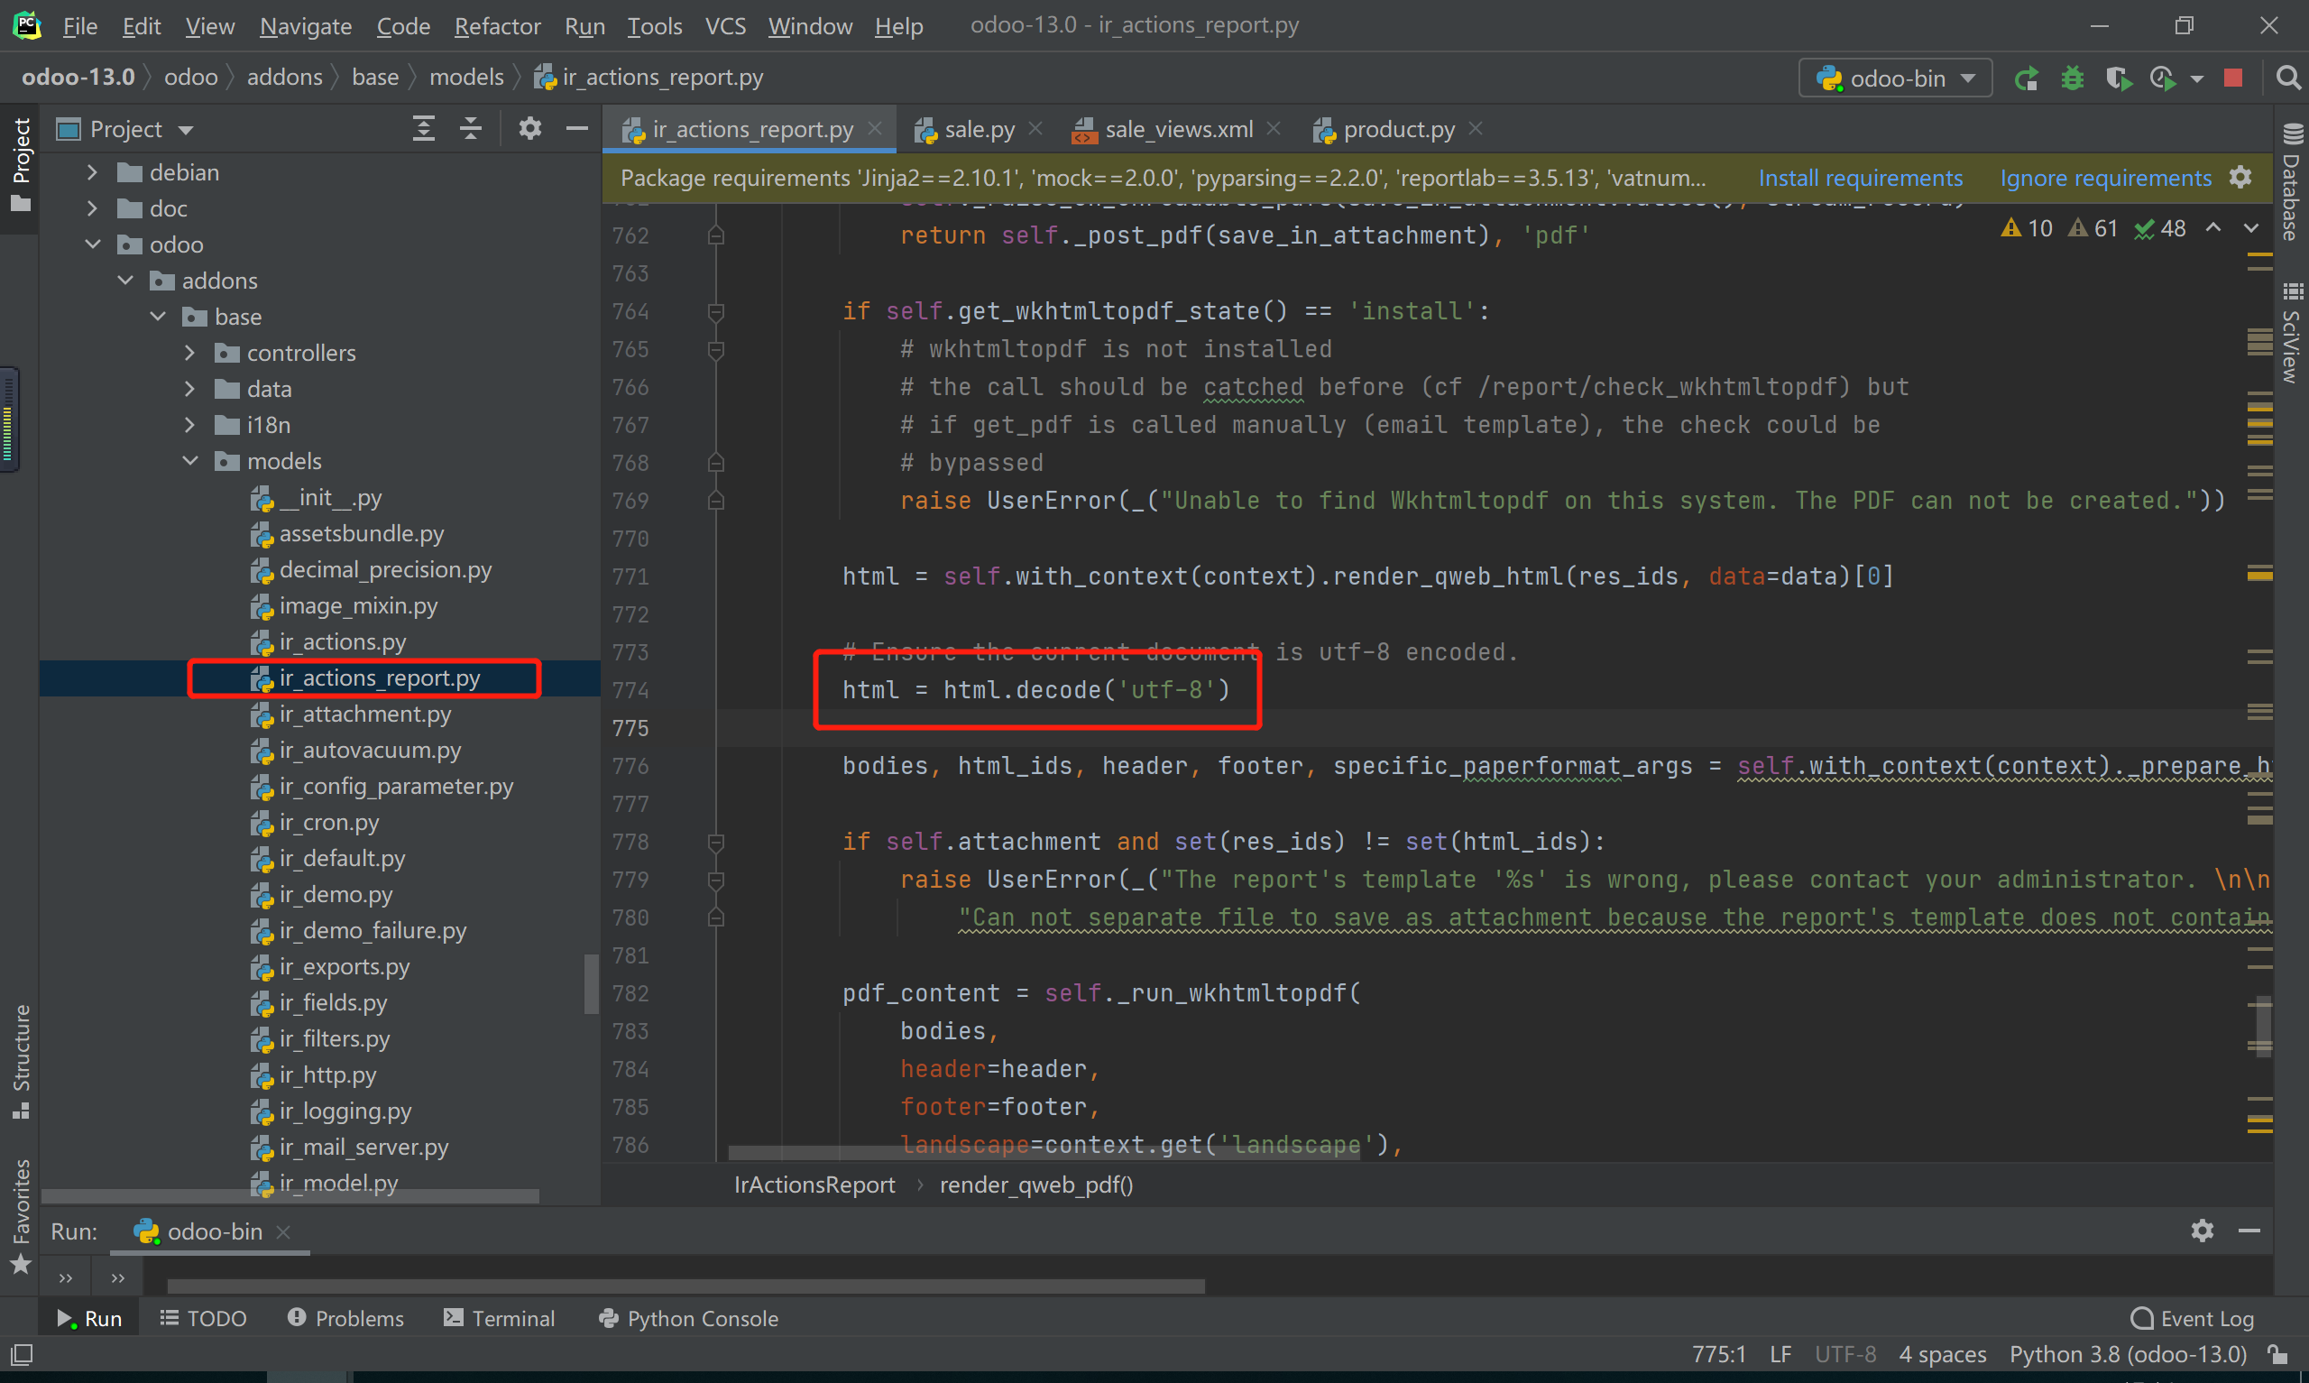The width and height of the screenshot is (2309, 1383).
Task: Toggle the Structure tool window
Action: pos(21,1061)
